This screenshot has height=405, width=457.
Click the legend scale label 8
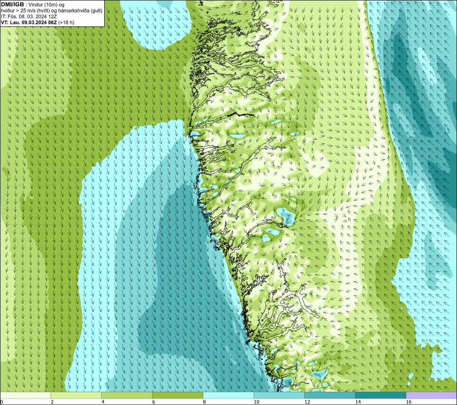click(x=204, y=402)
